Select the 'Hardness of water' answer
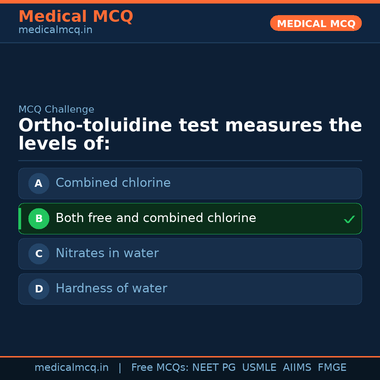The width and height of the screenshot is (380, 380). coord(111,289)
